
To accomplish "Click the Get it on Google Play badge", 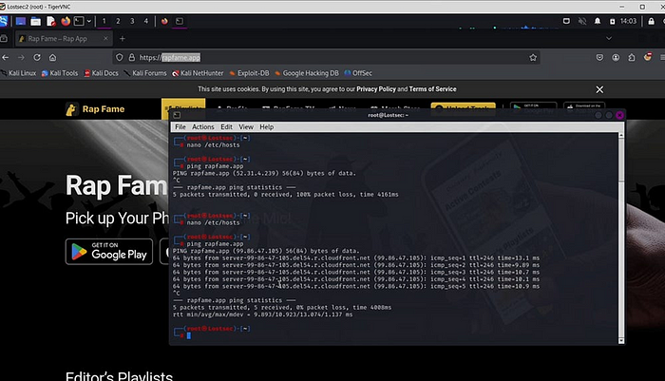I will 109,252.
